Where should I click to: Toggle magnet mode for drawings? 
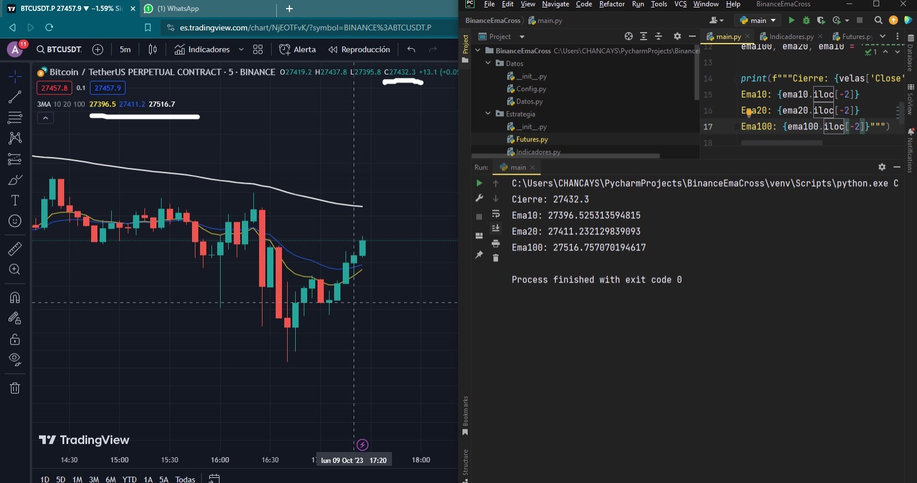tap(15, 297)
